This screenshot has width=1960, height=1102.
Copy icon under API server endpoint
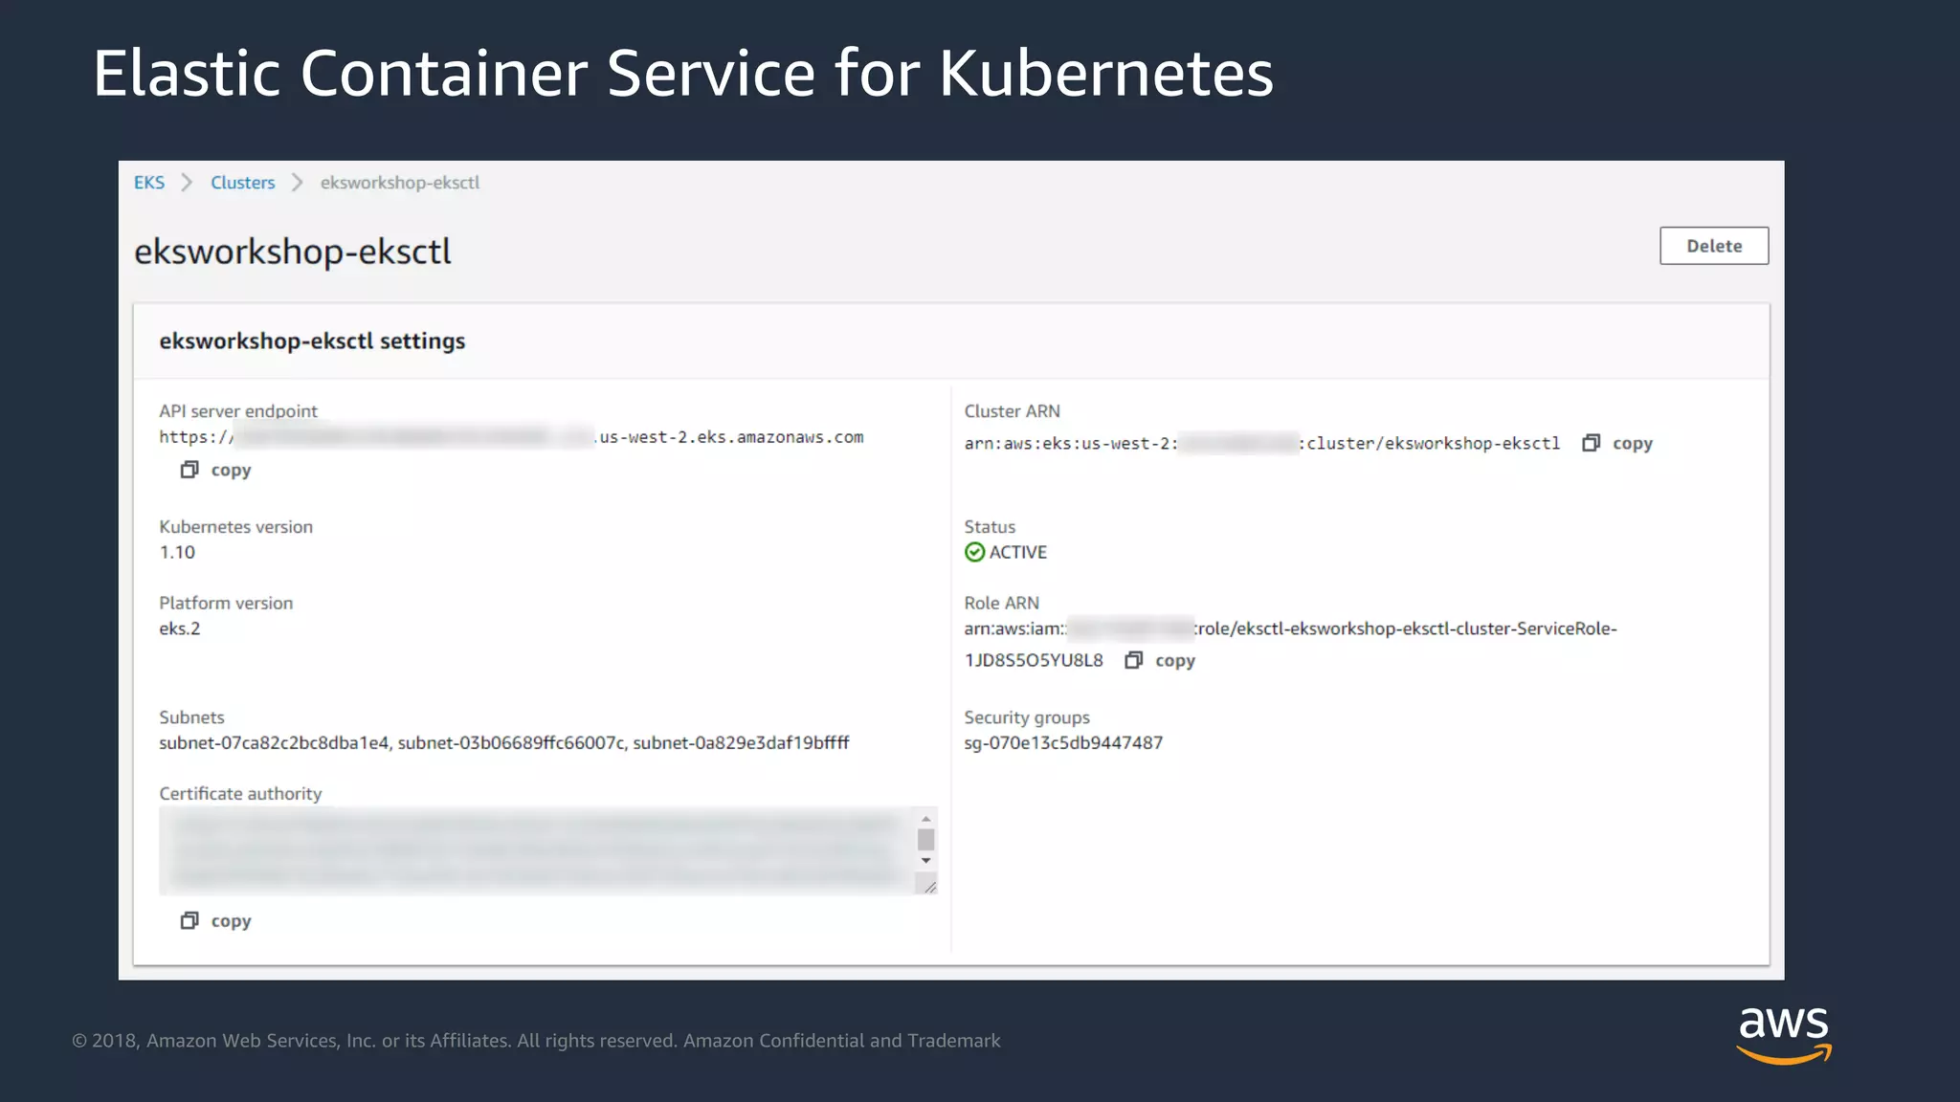tap(189, 470)
